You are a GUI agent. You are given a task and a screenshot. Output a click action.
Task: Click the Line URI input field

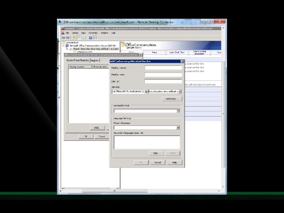click(163, 81)
